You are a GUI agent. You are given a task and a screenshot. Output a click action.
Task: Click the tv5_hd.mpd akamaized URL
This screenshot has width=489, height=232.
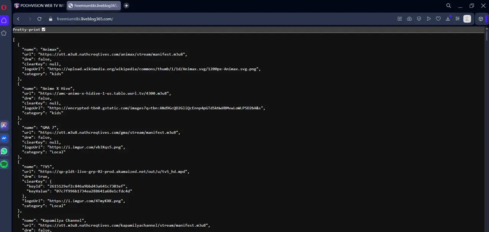tap(113, 172)
